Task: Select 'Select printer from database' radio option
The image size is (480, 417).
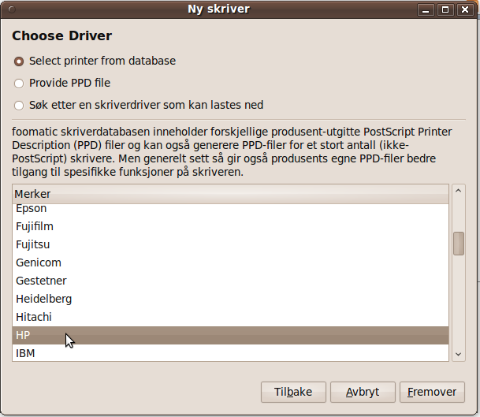Action: click(x=19, y=61)
